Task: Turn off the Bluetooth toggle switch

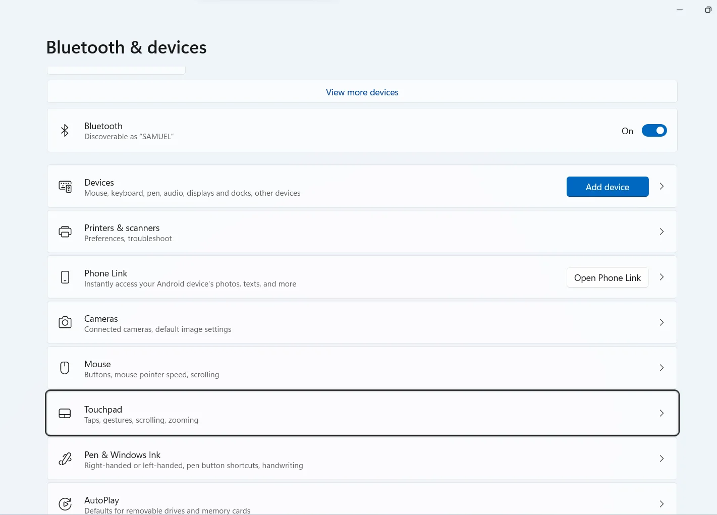Action: tap(654, 131)
